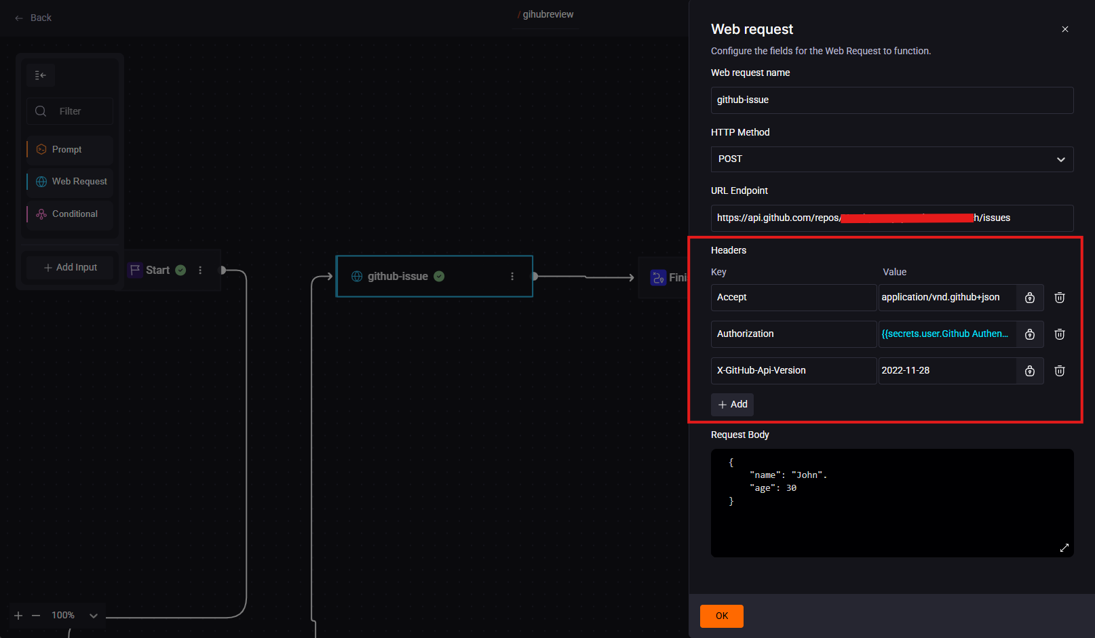Toggle secret lock on the X-GitHub-Api-Version value
Screen dimensions: 1095x638
tap(1029, 370)
